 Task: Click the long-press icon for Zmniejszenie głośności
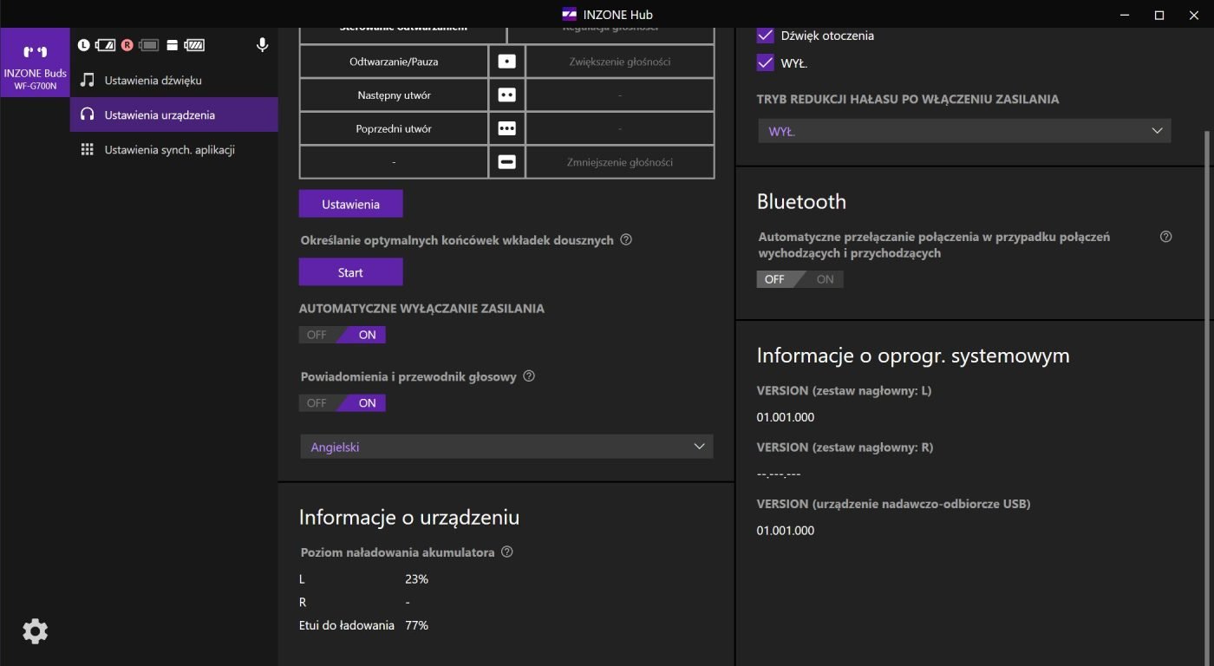click(x=507, y=162)
